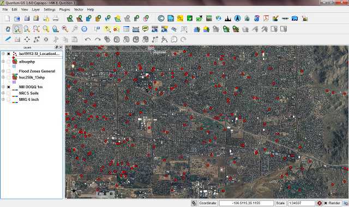Select the Node Tool icon

(37, 39)
